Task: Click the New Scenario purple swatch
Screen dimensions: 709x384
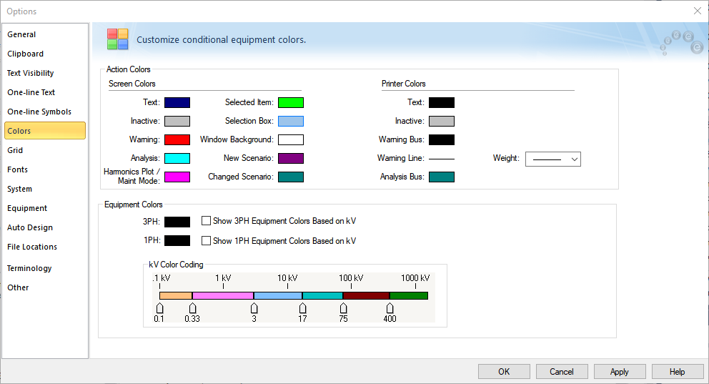Action: 291,158
